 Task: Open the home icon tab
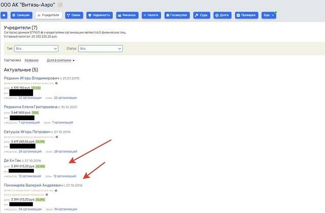pyautogui.click(x=4, y=15)
